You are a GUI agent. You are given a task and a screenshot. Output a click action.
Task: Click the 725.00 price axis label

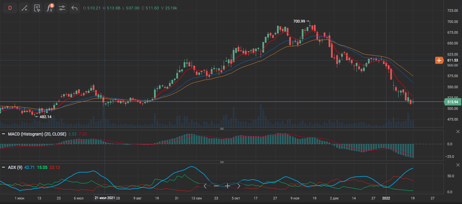coord(453,10)
